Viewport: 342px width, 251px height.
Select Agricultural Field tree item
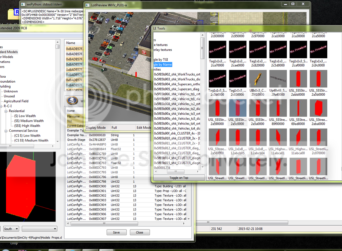pos(16,101)
